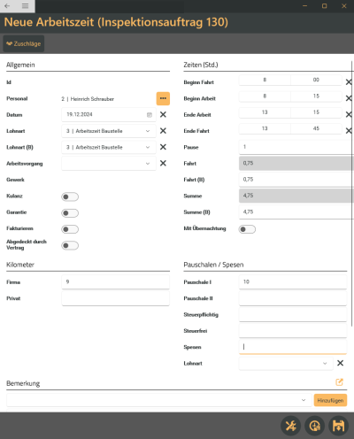This screenshot has height=439, width=354.
Task: Click Beginn Arbeit minutes field
Action: pyautogui.click(x=316, y=96)
